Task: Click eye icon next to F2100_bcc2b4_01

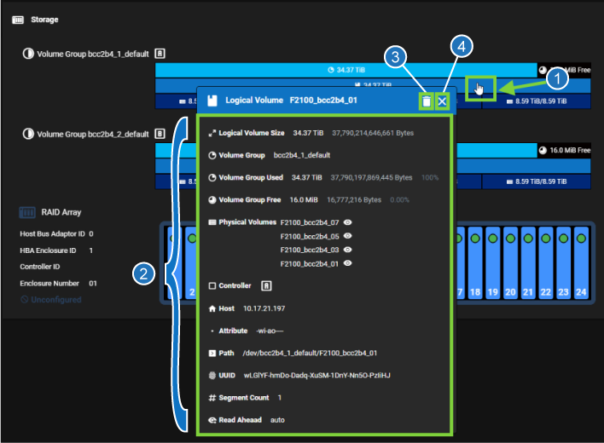Action: pos(347,263)
